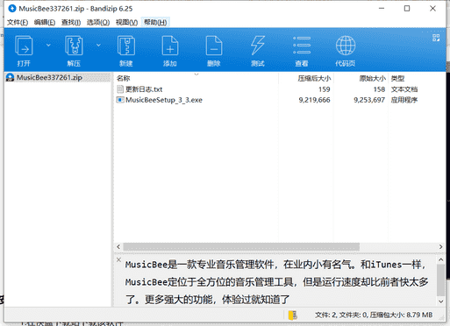Open the Edit (编辑) menu
Screen dimensions: 450x326
coord(45,22)
